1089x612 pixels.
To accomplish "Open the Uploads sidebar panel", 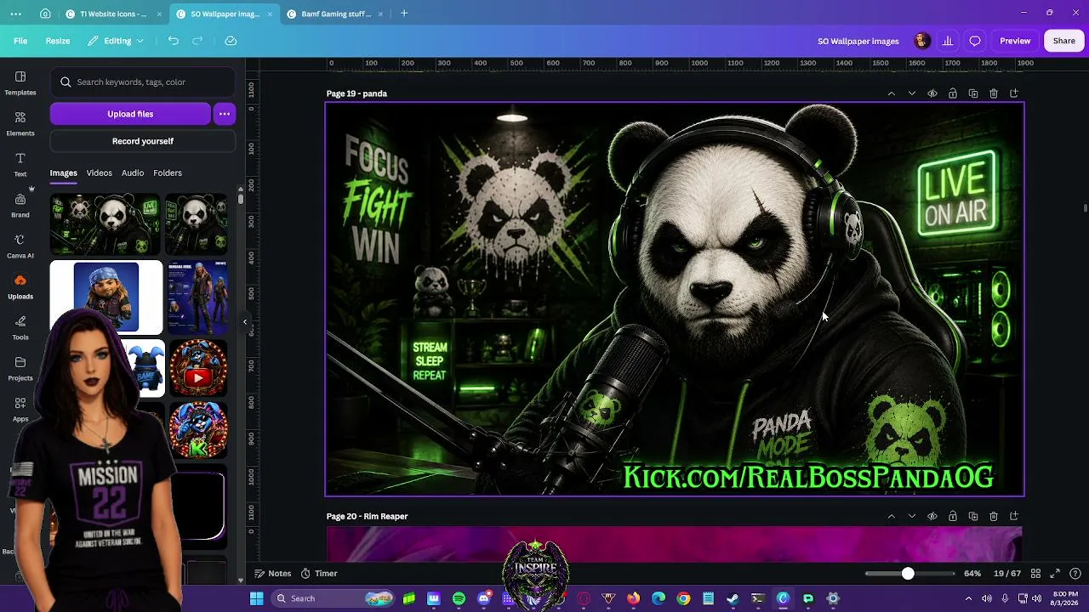I will coord(20,286).
